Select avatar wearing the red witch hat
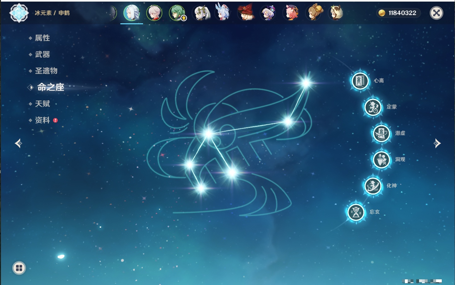 pos(245,13)
